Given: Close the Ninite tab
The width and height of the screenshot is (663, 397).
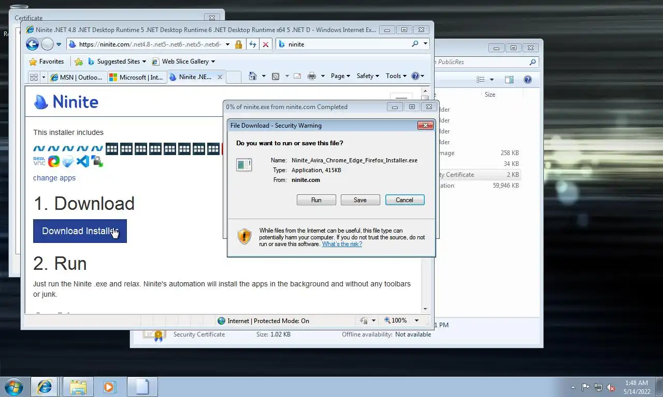Looking at the screenshot, I should [220, 77].
